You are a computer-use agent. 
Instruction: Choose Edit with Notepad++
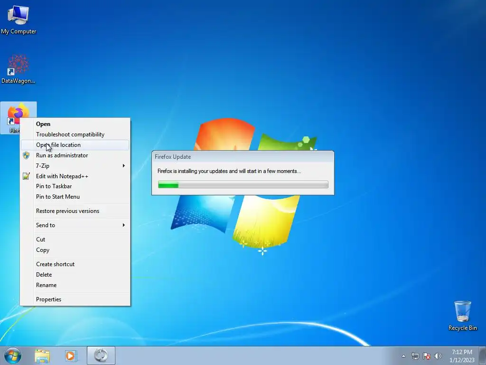point(75,176)
